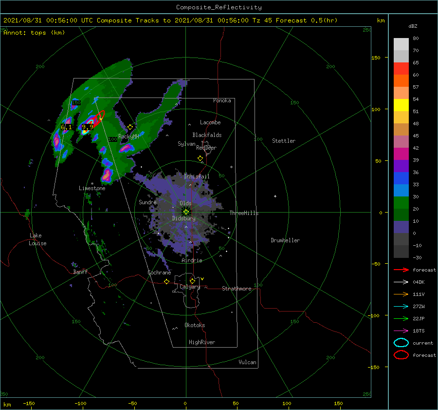Click the Limestone label
This screenshot has height=410, width=438.
click(92, 188)
